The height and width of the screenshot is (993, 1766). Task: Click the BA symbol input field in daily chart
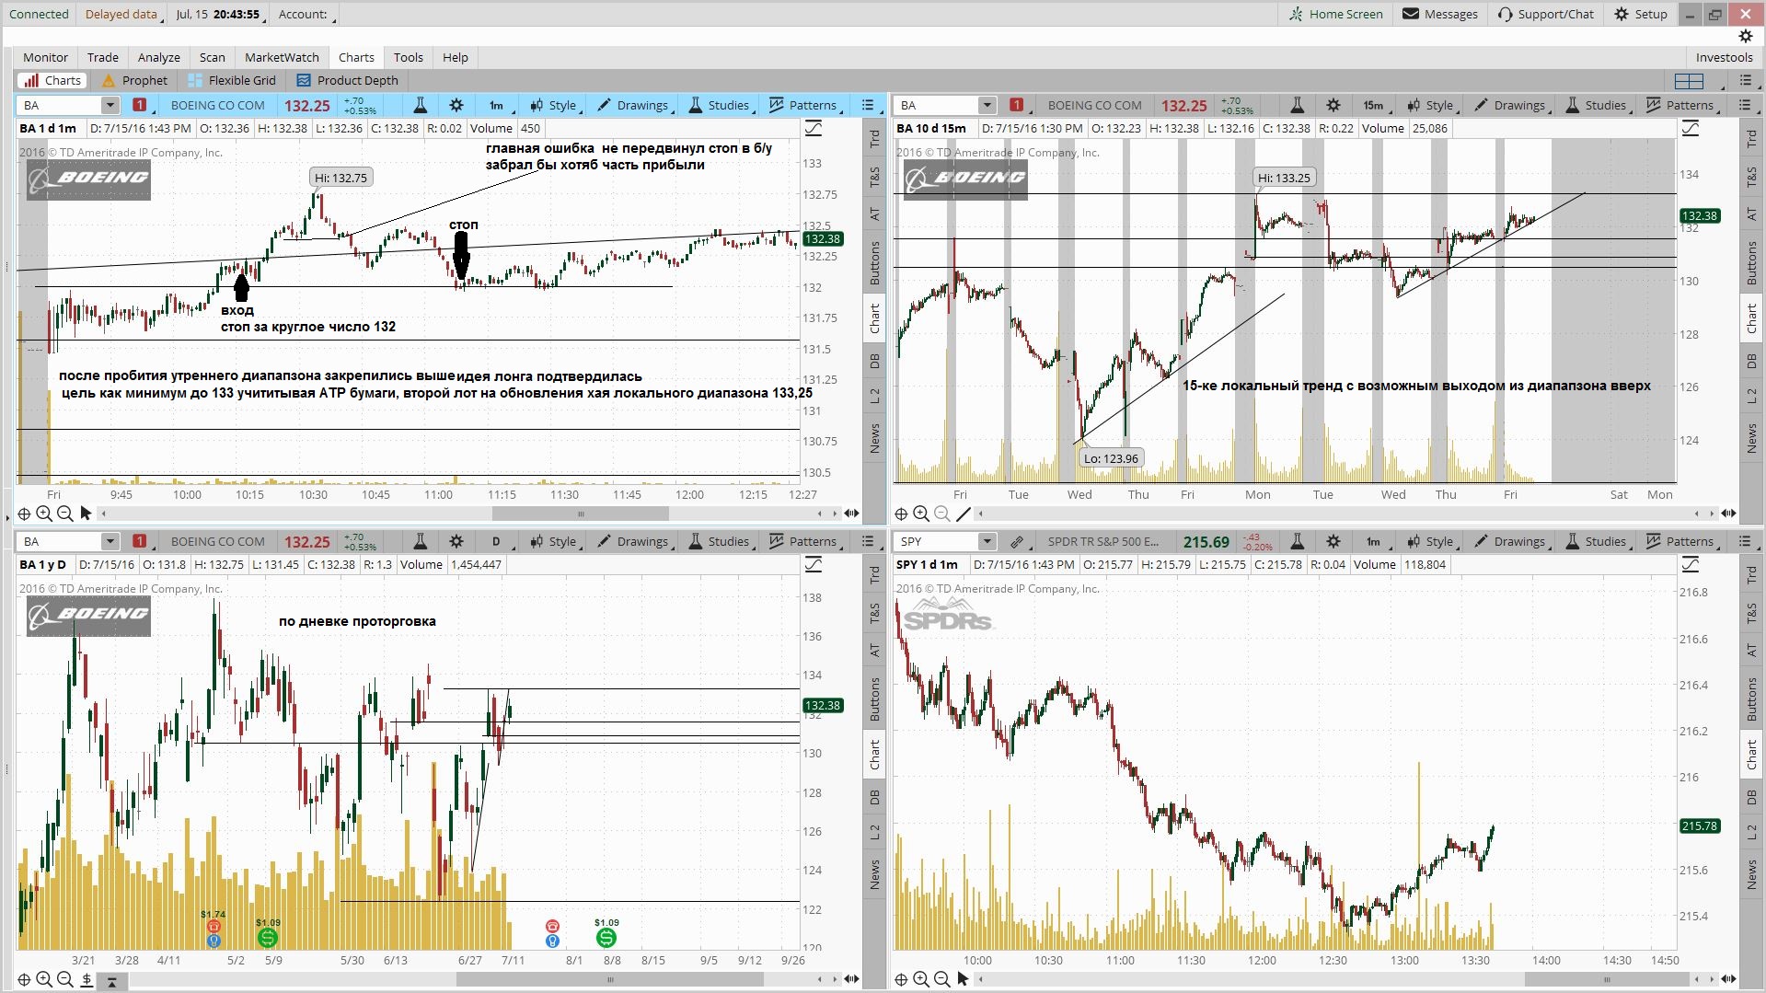pyautogui.click(x=60, y=541)
